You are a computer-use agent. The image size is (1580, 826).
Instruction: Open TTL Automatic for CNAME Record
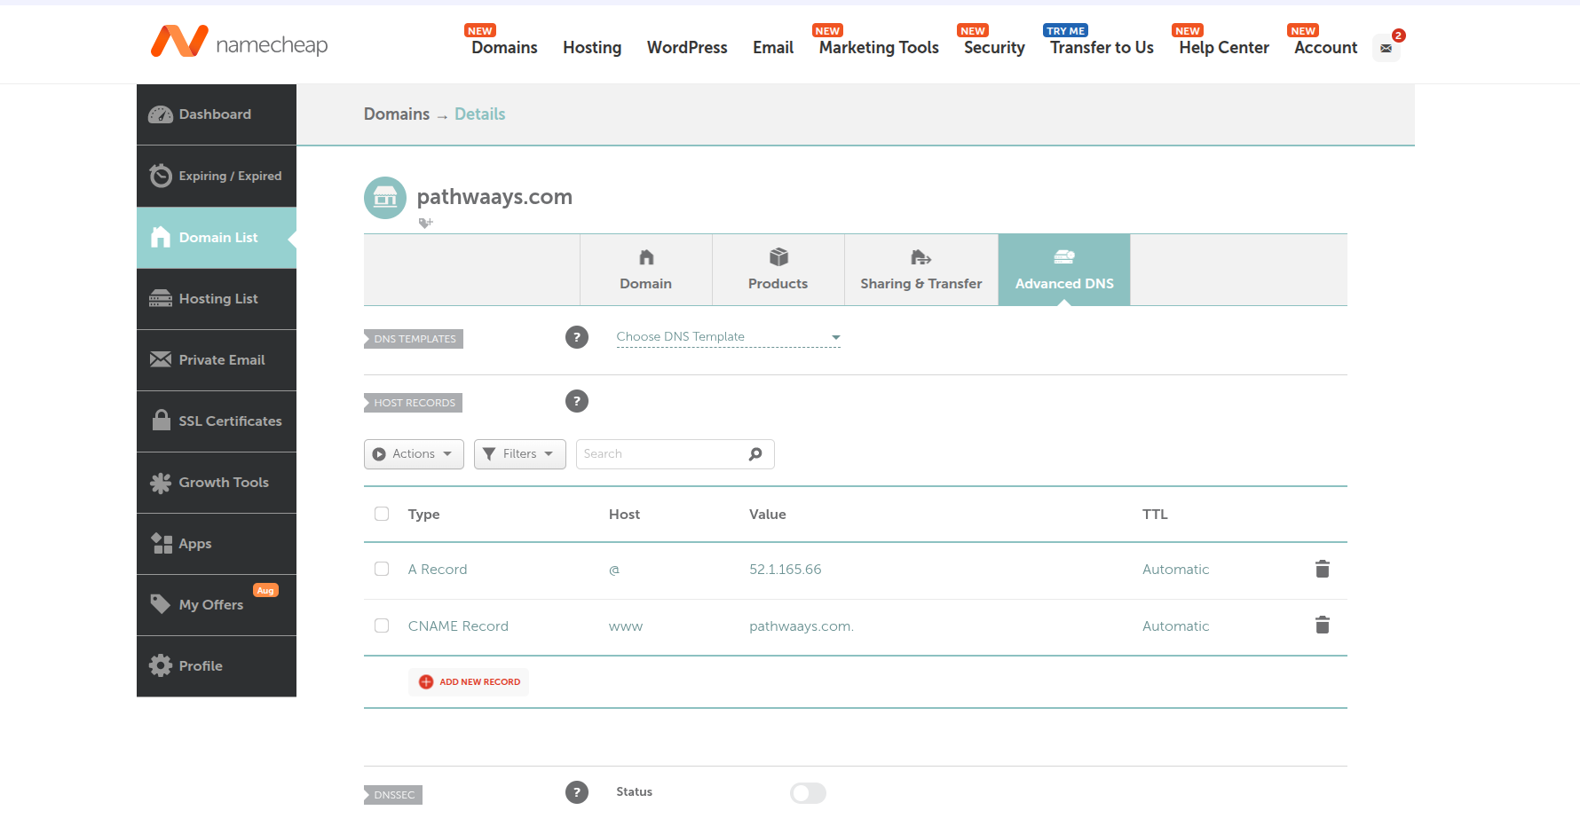click(x=1175, y=626)
